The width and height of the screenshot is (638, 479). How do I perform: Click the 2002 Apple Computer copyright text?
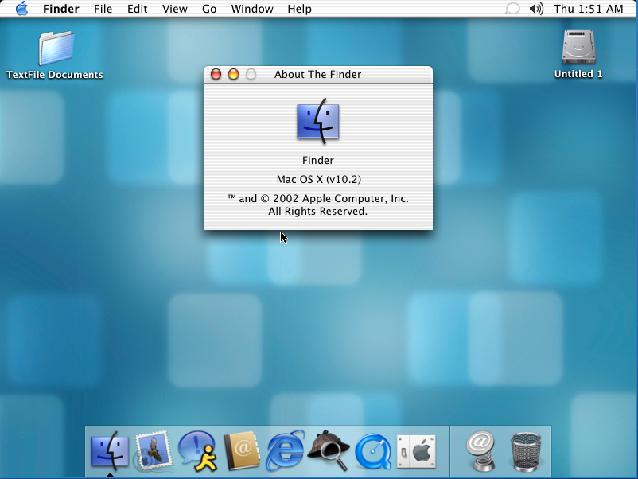point(317,199)
